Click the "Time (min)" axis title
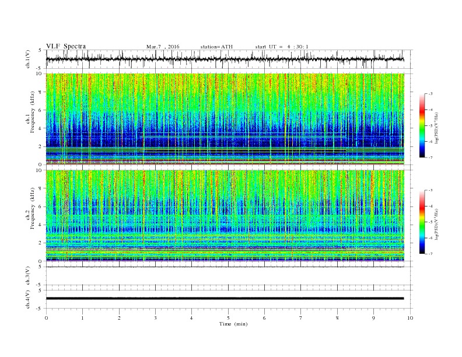This screenshot has height=357, width=462. pos(233,324)
